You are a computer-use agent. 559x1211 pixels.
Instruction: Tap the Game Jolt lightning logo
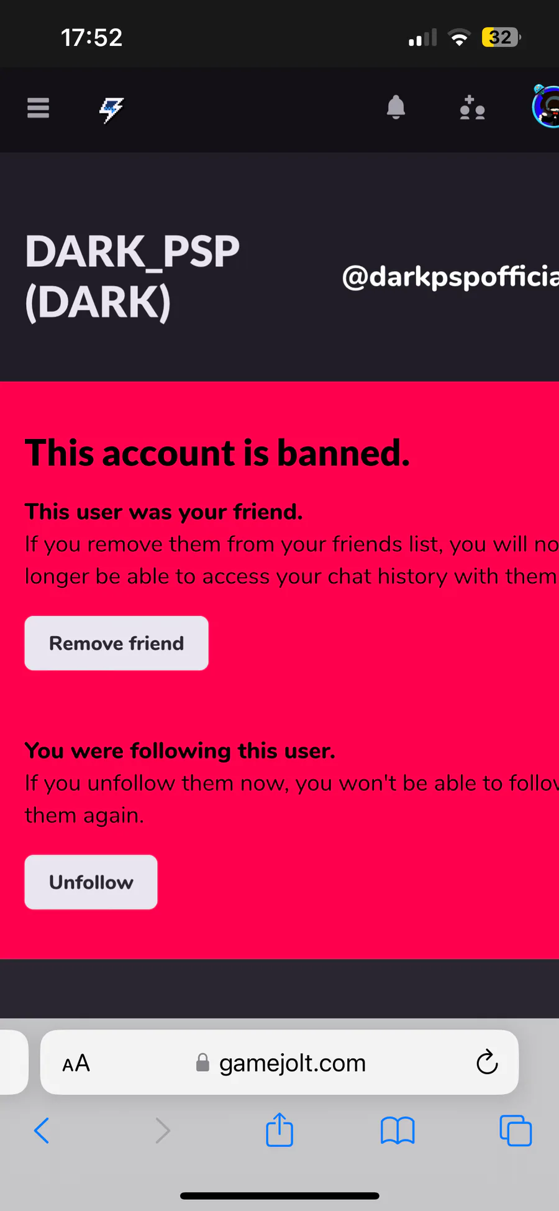pyautogui.click(x=112, y=110)
